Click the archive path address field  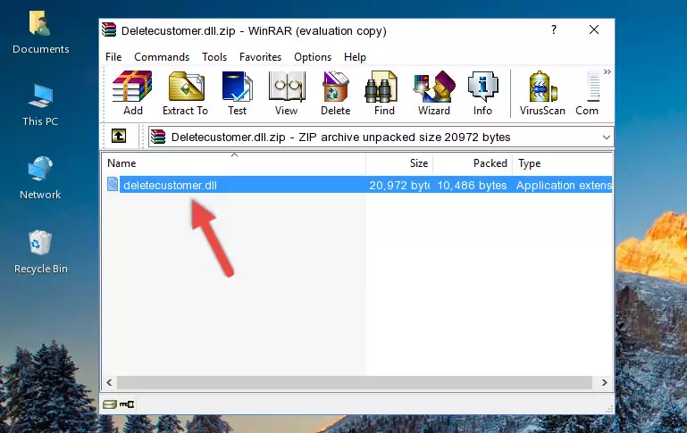pyautogui.click(x=381, y=137)
